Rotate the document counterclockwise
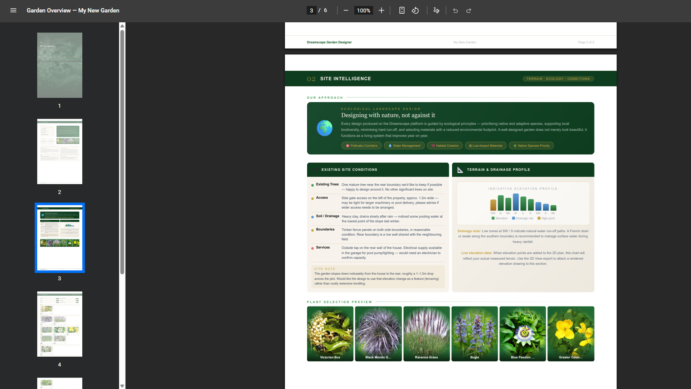The width and height of the screenshot is (691, 389). 415,10
